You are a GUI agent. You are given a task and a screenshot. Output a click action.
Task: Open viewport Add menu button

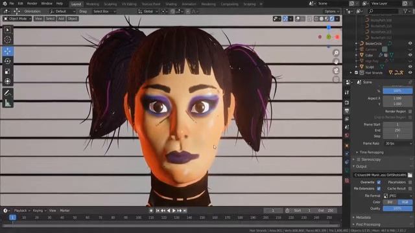pyautogui.click(x=61, y=19)
